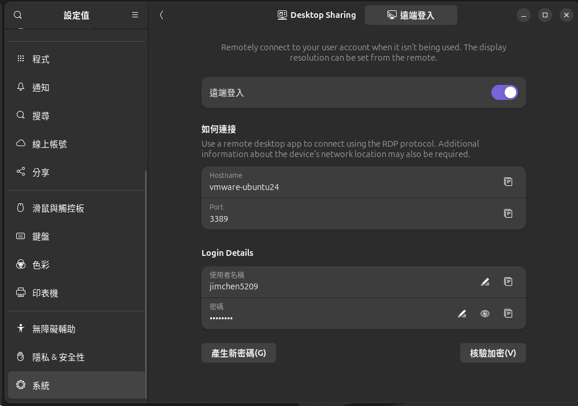Open 線上帳號 settings page

[x=50, y=144]
